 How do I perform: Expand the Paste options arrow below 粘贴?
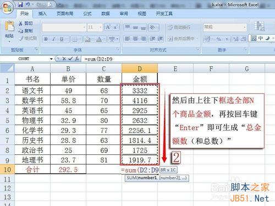(9, 42)
